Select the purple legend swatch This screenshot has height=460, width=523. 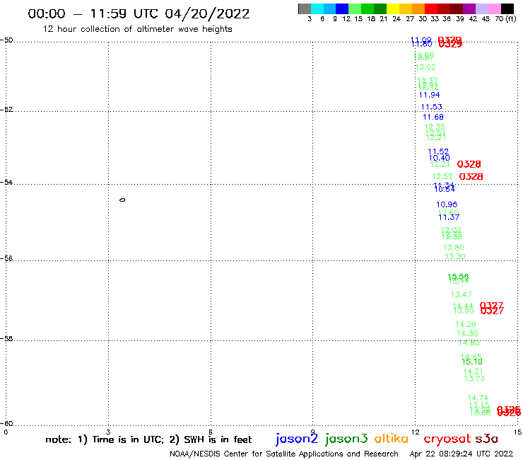[469, 8]
